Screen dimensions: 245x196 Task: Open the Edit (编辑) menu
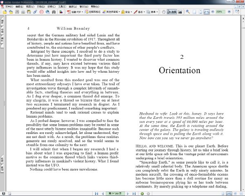pos(19,7)
